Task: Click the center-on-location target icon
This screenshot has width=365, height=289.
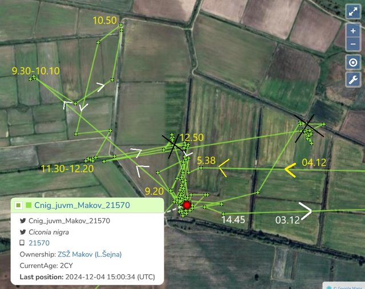Action: coord(353,62)
